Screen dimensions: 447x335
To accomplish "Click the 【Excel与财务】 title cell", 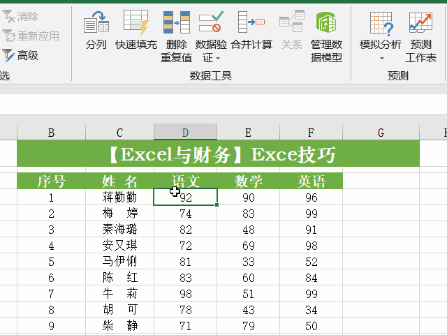I will click(x=218, y=154).
